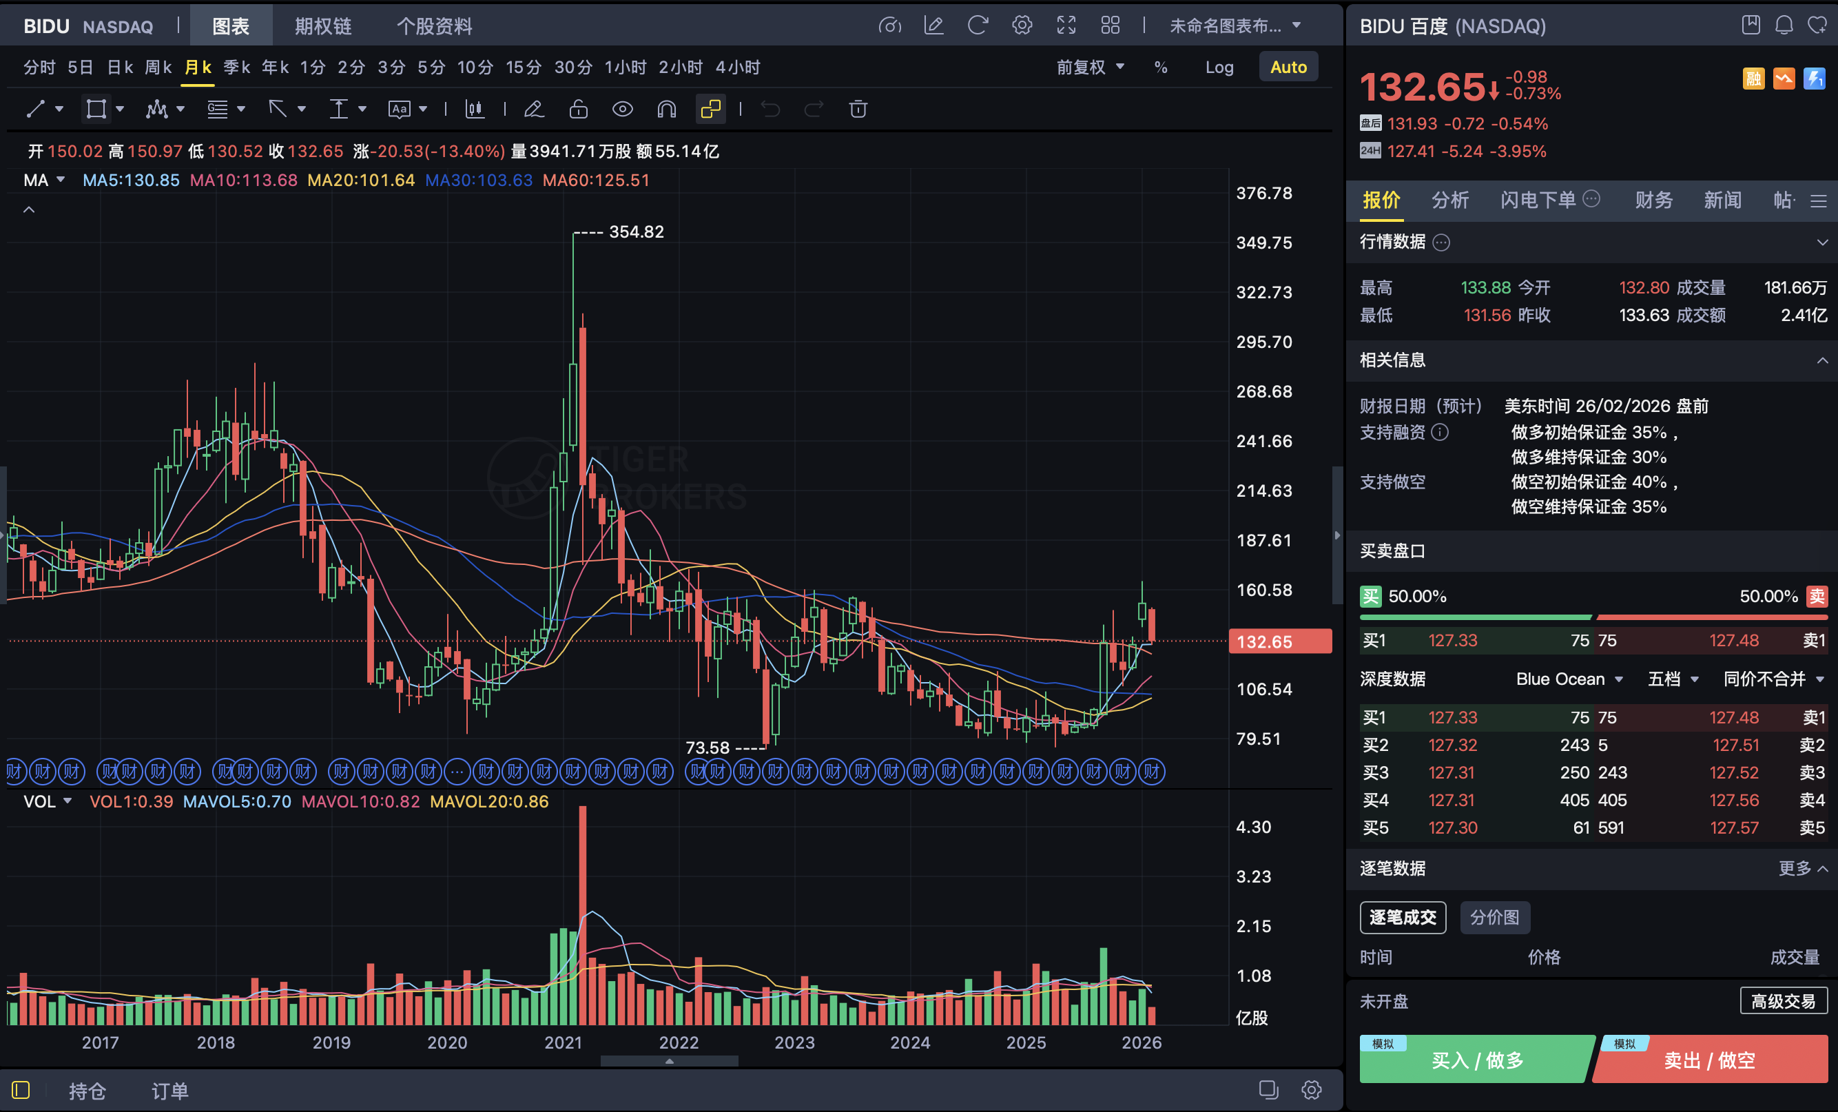Click the trash delete-drawings icon
Screen dimensions: 1838x1112
tap(858, 110)
